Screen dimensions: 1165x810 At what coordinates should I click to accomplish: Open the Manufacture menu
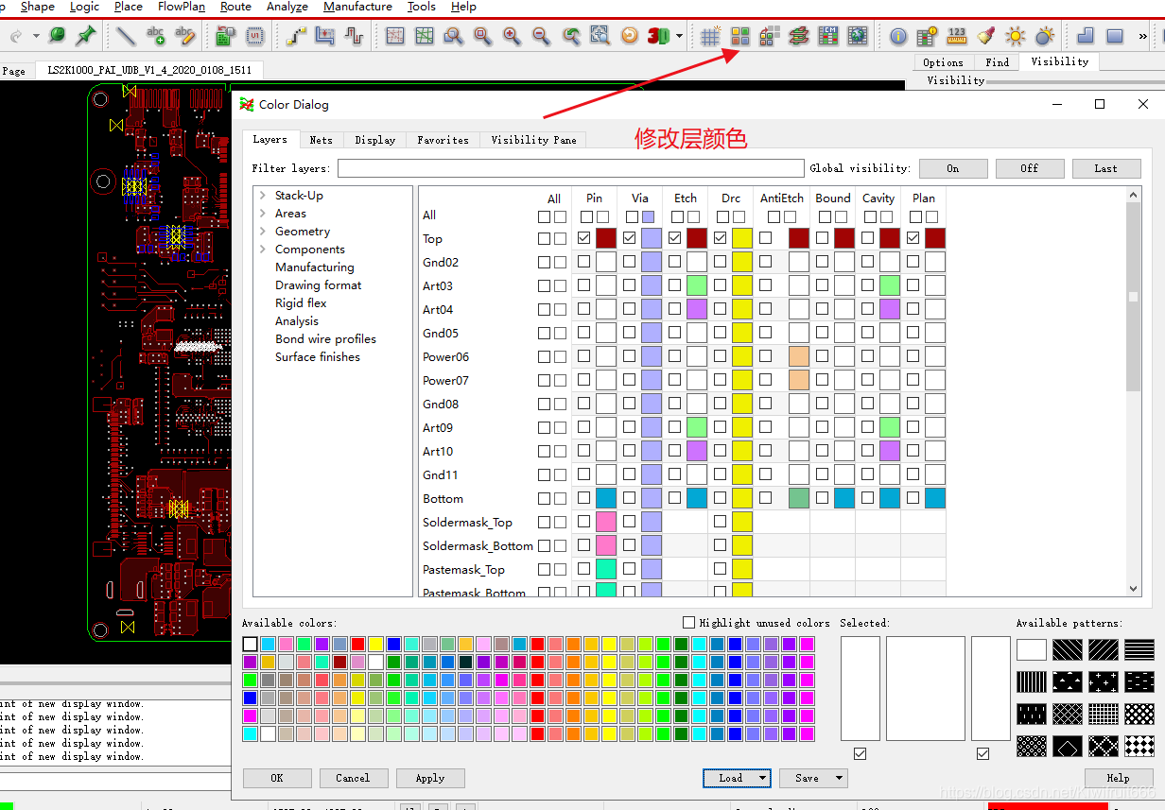pos(357,7)
